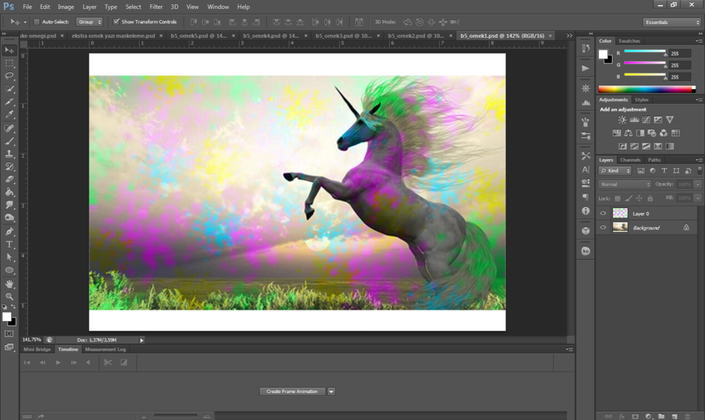
Task: Uncheck Show Transform Controls
Action: 116,22
